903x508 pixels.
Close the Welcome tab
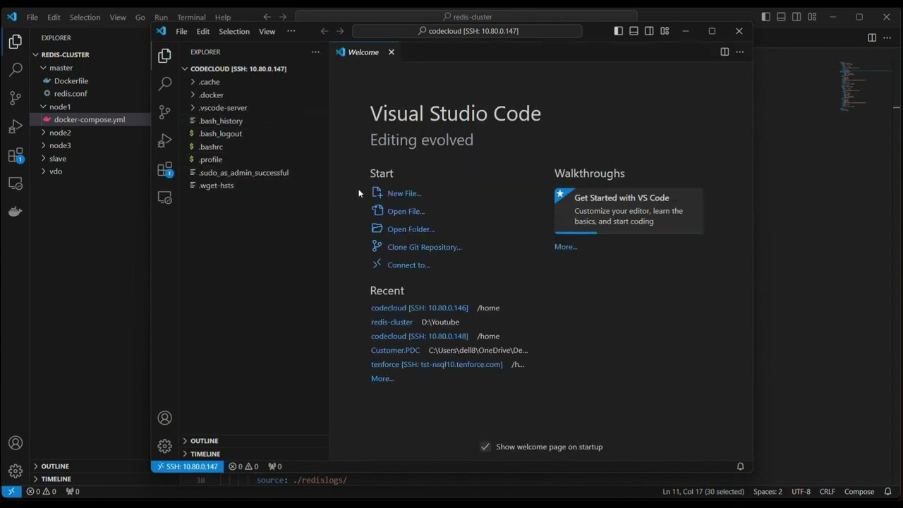[x=392, y=52]
